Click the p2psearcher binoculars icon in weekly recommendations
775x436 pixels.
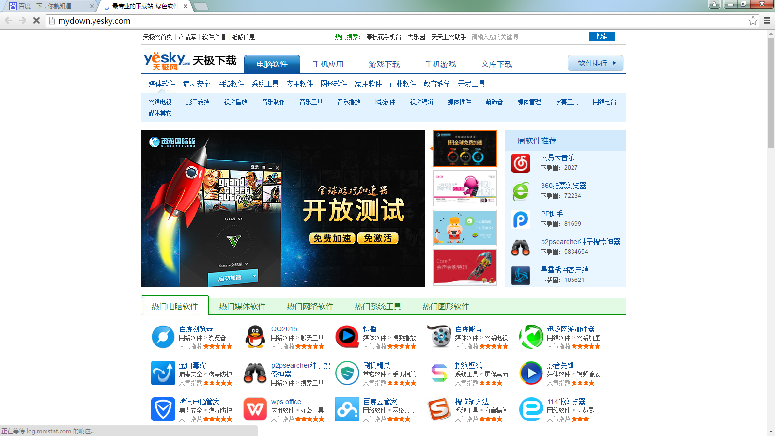point(521,248)
